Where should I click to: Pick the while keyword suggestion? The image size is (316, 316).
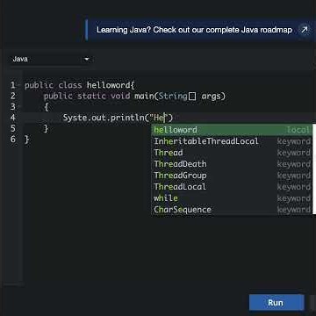point(232,198)
